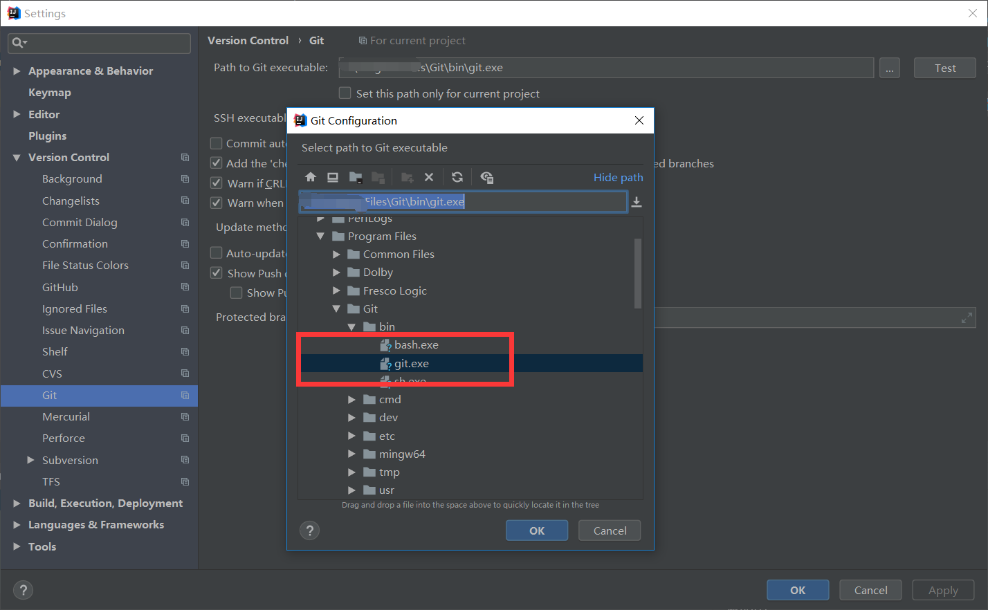This screenshot has width=988, height=610.
Task: Click the browse '...' button for Git path
Action: click(890, 68)
